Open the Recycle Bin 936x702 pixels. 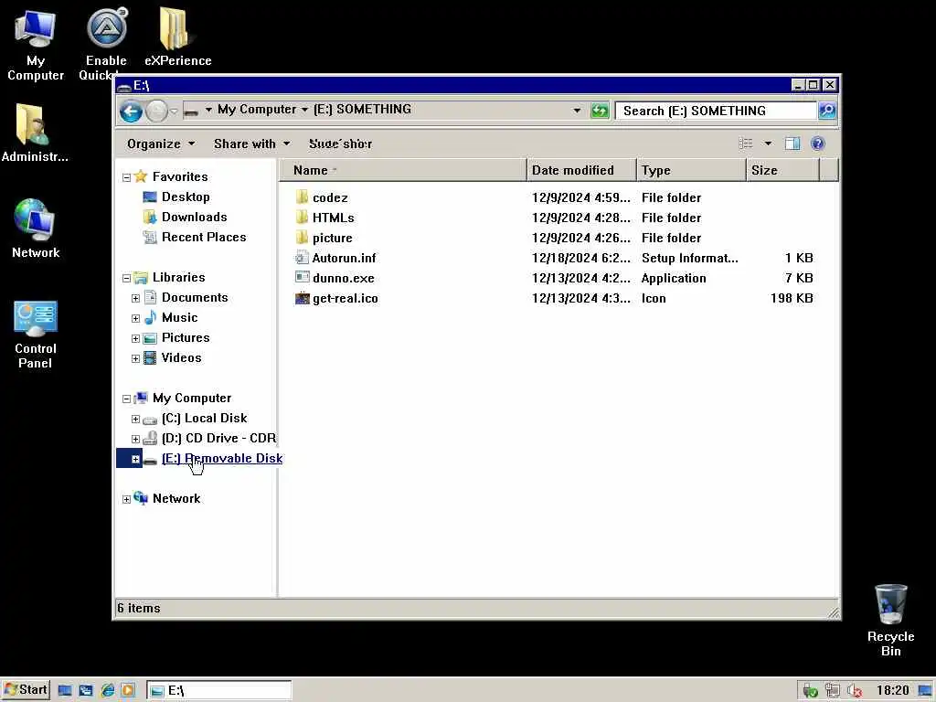890,621
